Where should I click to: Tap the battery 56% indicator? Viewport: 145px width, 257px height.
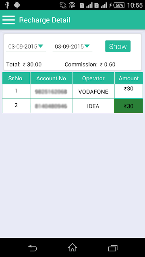click(x=119, y=5)
